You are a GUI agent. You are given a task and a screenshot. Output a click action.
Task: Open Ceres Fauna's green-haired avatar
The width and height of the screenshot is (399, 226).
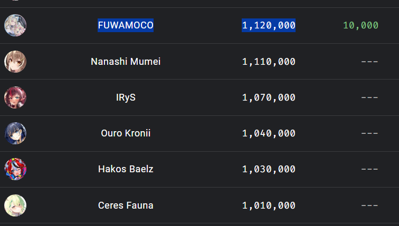(x=15, y=205)
